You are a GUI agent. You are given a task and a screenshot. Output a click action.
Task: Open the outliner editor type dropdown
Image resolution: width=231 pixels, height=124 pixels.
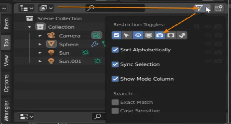tap(25, 8)
